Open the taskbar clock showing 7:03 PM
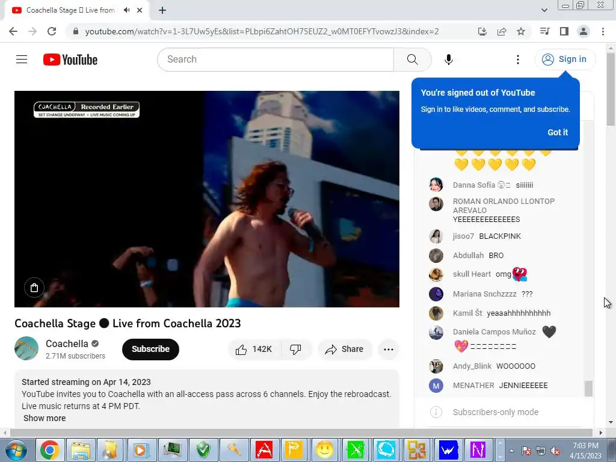Screen dimensions: 616x462 tap(585, 451)
